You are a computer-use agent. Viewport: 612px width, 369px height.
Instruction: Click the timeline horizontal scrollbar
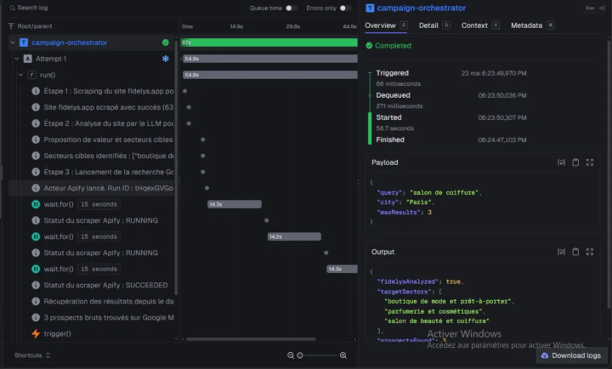coord(251,339)
